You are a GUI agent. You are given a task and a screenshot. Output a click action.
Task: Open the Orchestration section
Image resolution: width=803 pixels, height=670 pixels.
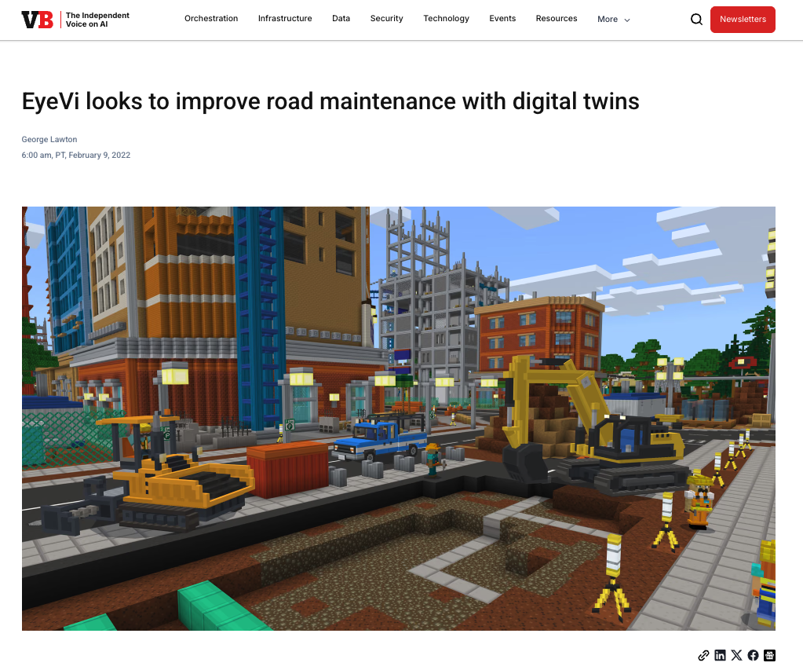(211, 18)
